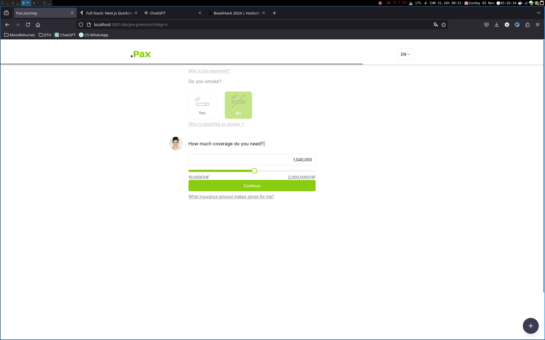The height and width of the screenshot is (340, 545).
Task: Click the Save to Pocket icon
Action: [x=486, y=25]
